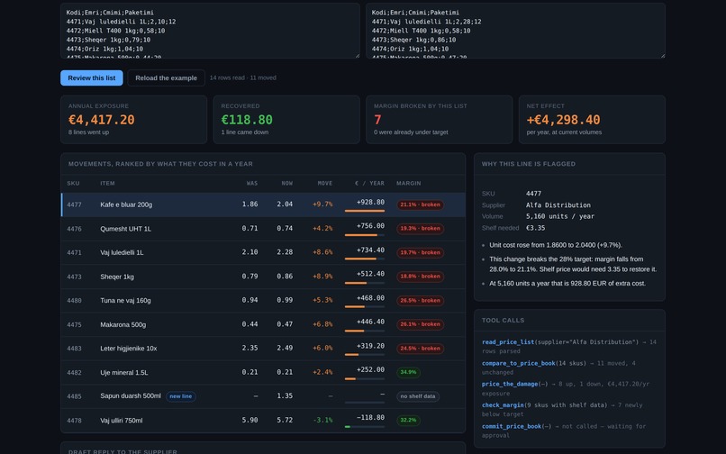Viewport: 726px width, 454px height.
Task: Click the Net Effect +€4,298.40 card
Action: [592, 120]
